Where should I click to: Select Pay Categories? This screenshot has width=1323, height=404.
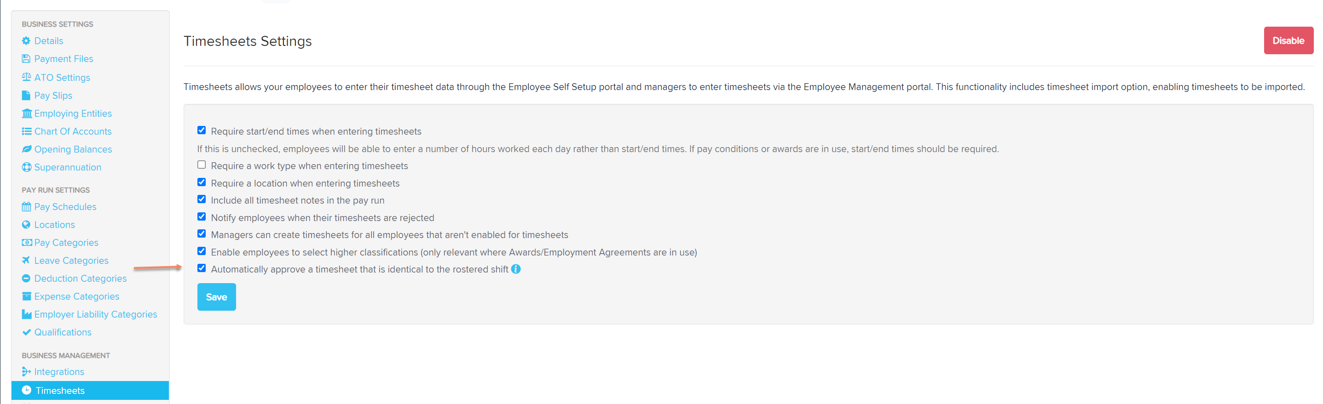[66, 243]
